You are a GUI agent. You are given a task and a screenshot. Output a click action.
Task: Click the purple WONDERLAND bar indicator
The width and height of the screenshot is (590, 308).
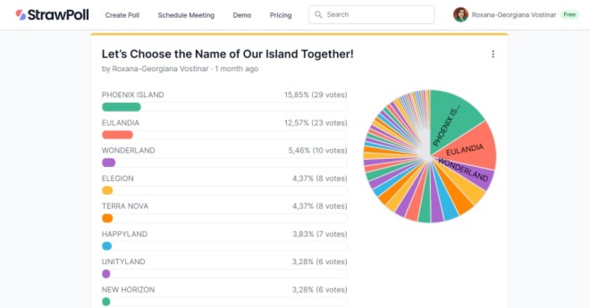pyautogui.click(x=108, y=162)
